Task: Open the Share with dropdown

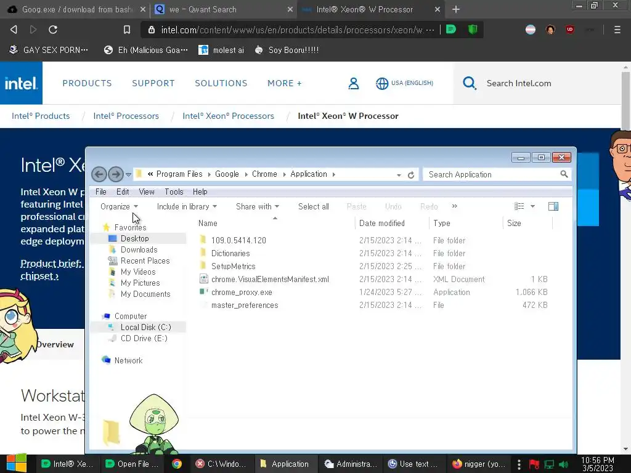Action: tap(258, 206)
